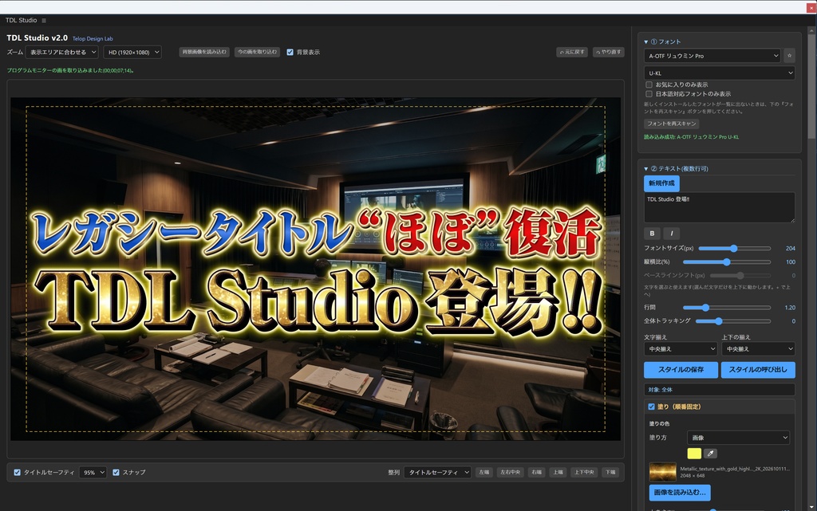The image size is (817, 511).
Task: Click the 対象: 全体 target field
Action: point(719,390)
